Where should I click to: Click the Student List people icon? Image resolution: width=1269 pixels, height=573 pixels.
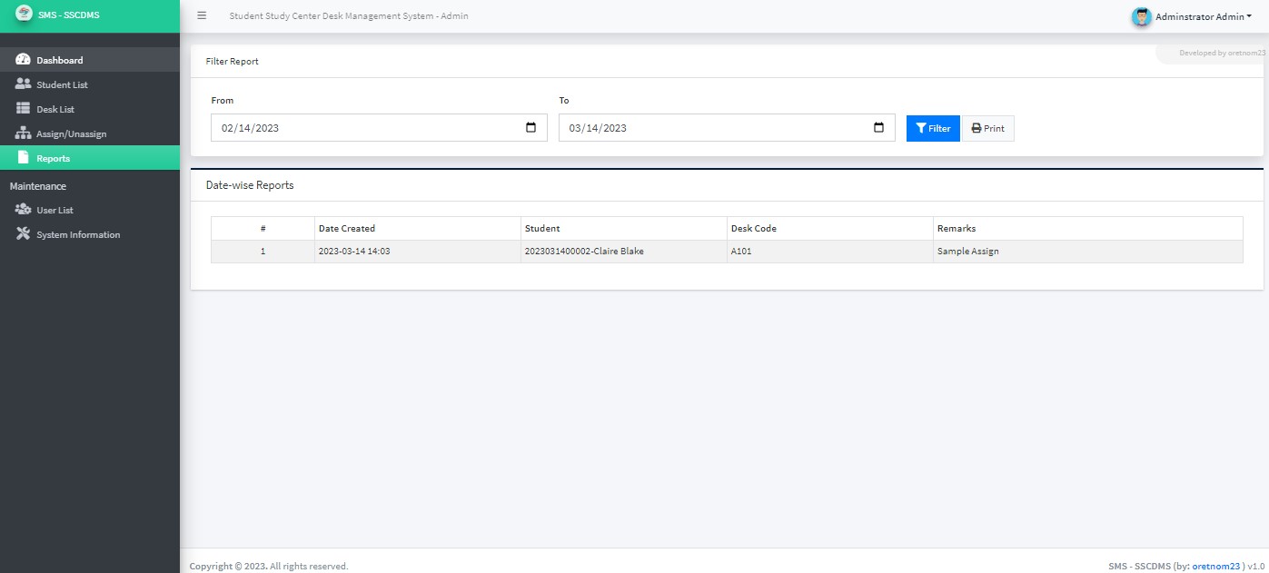pos(24,84)
